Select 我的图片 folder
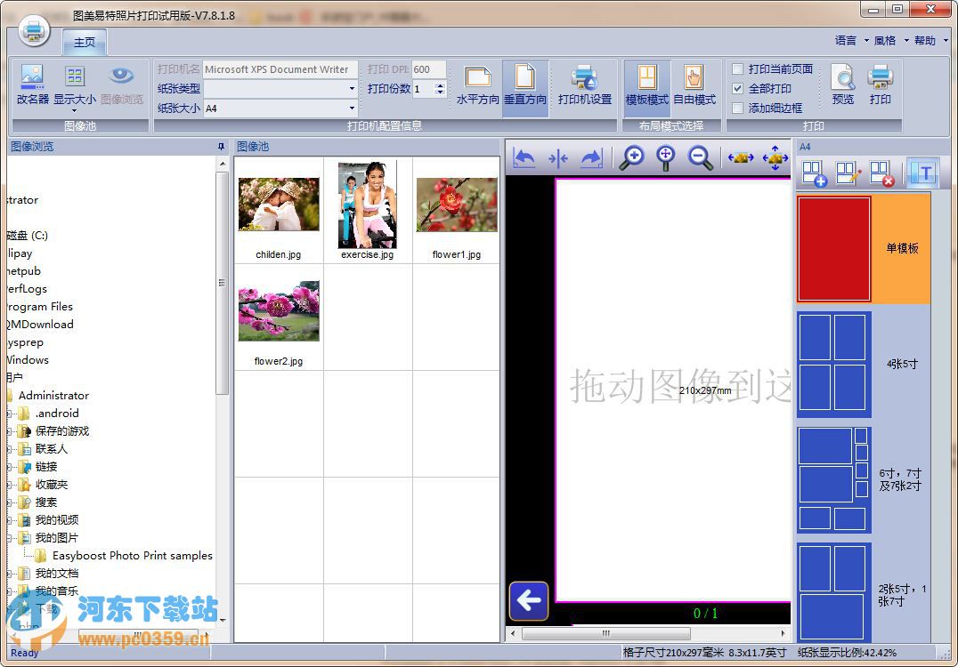This screenshot has width=958, height=667. (x=57, y=538)
